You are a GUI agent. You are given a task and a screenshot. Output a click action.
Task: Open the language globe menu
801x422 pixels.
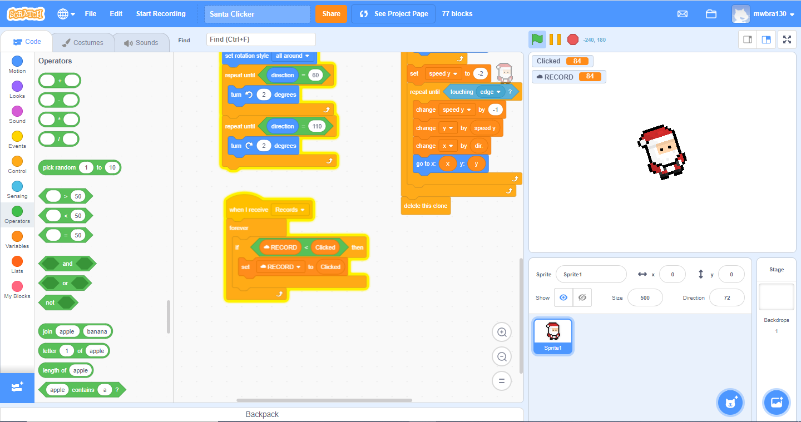66,14
